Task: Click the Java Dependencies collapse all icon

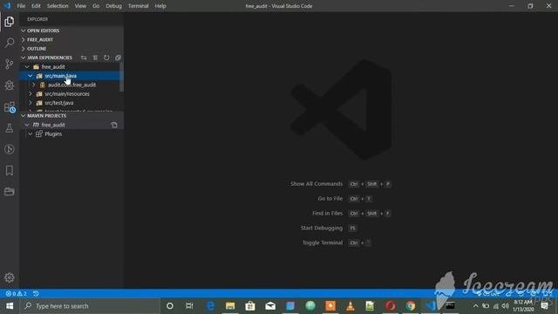Action: point(118,58)
